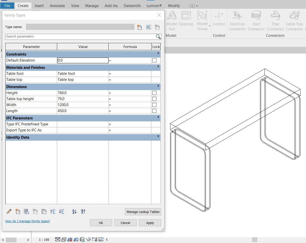This screenshot has height=243, width=306.
Task: Click the New Parameter icon in bottom toolbar
Action: point(18,211)
